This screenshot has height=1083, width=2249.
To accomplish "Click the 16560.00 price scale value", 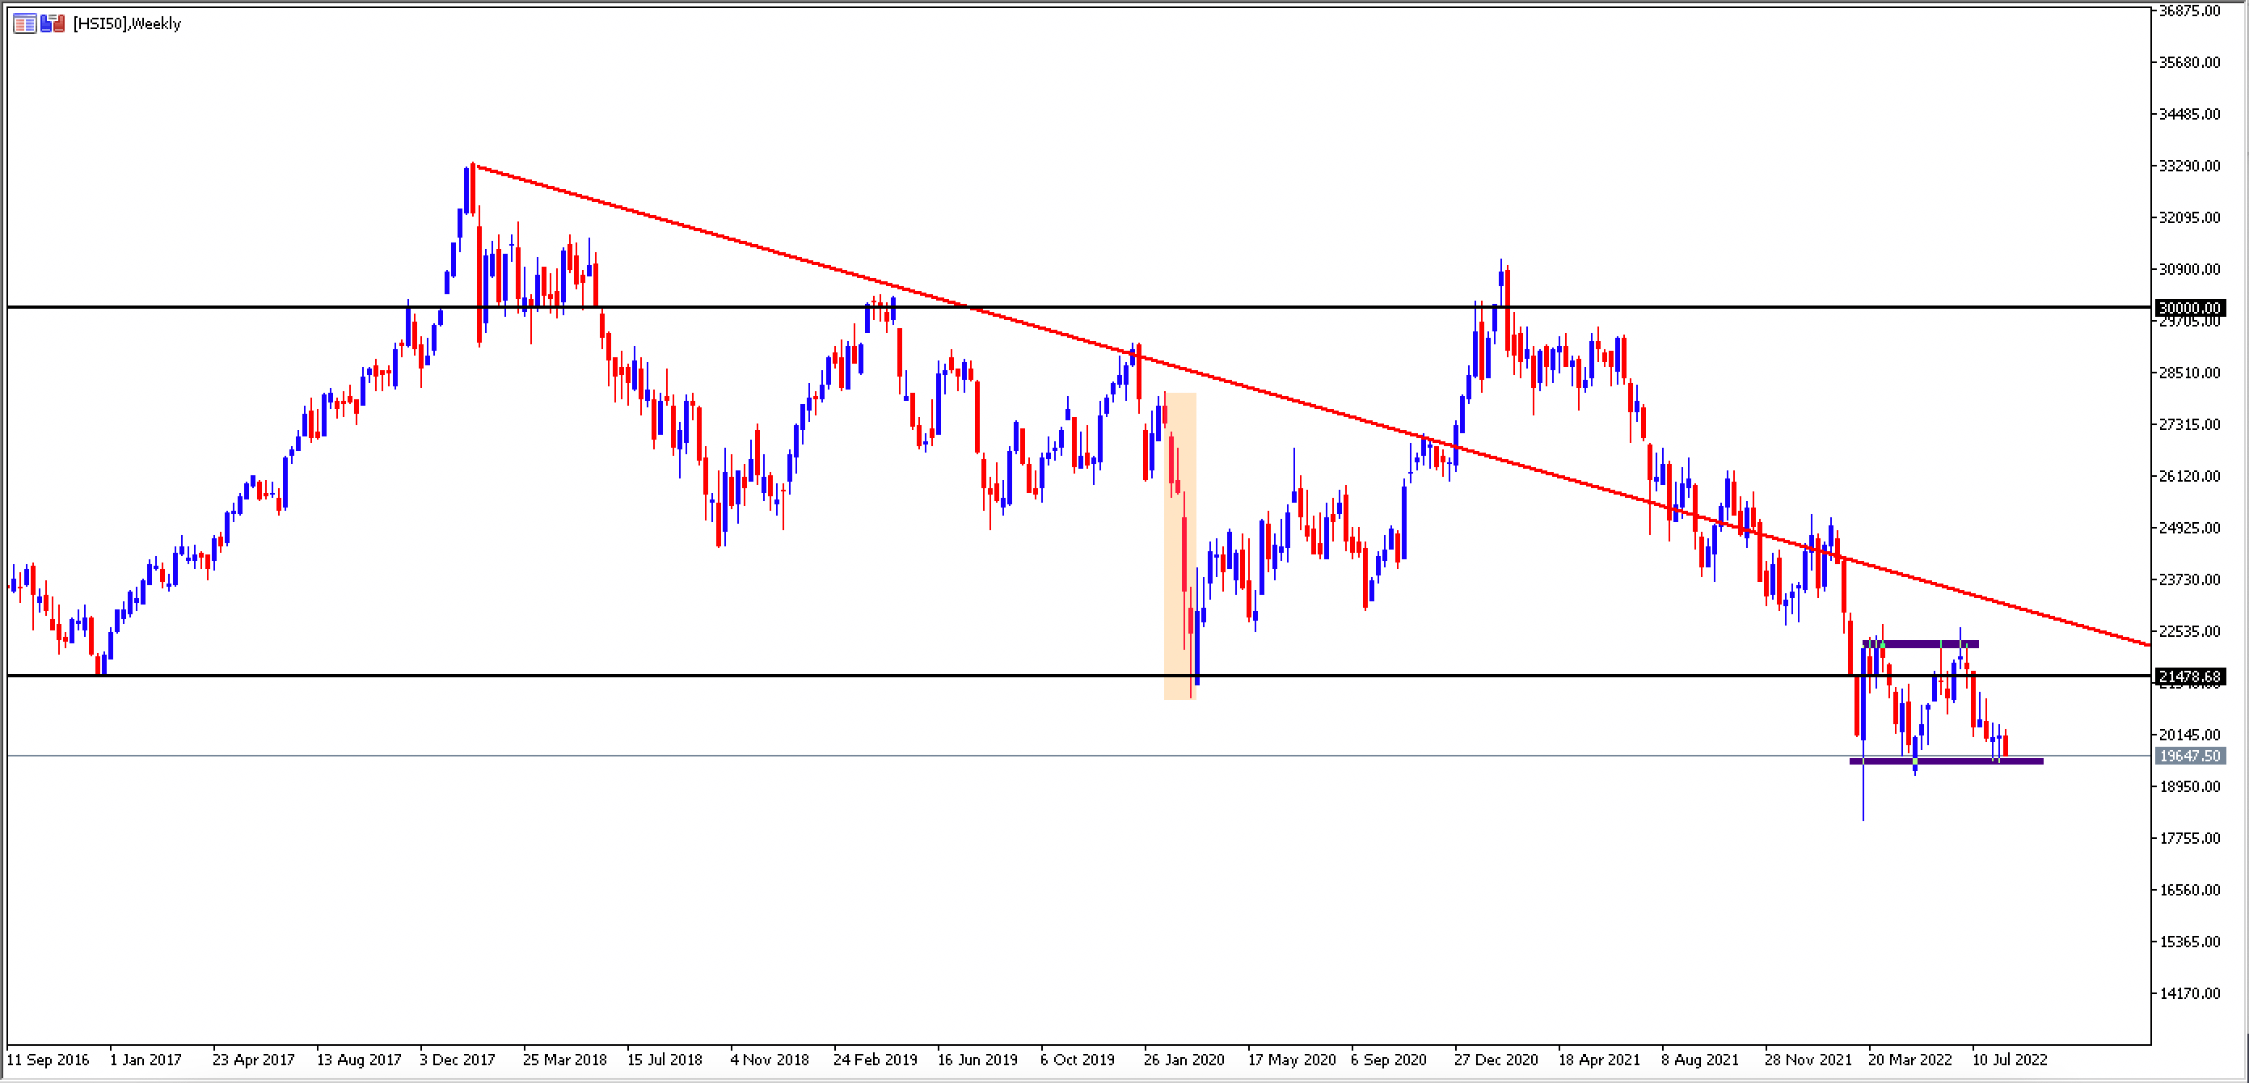I will click(2188, 890).
